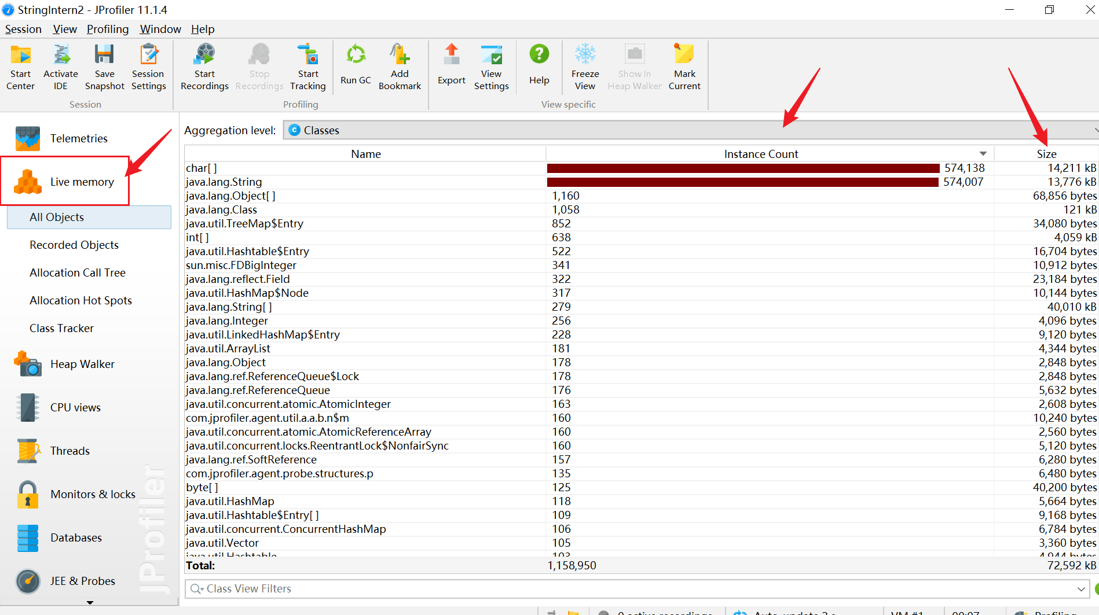Expand the Class View Filters dropdown arrow
Screen dimensions: 1099x615
tap(1080, 589)
